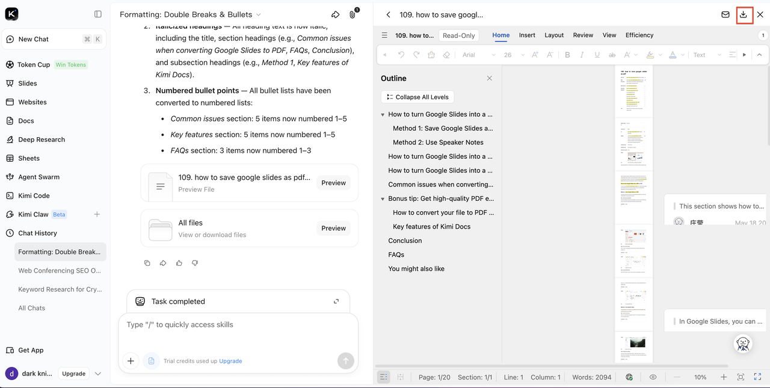Switch to the Insert tab
The image size is (770, 388).
tap(527, 35)
